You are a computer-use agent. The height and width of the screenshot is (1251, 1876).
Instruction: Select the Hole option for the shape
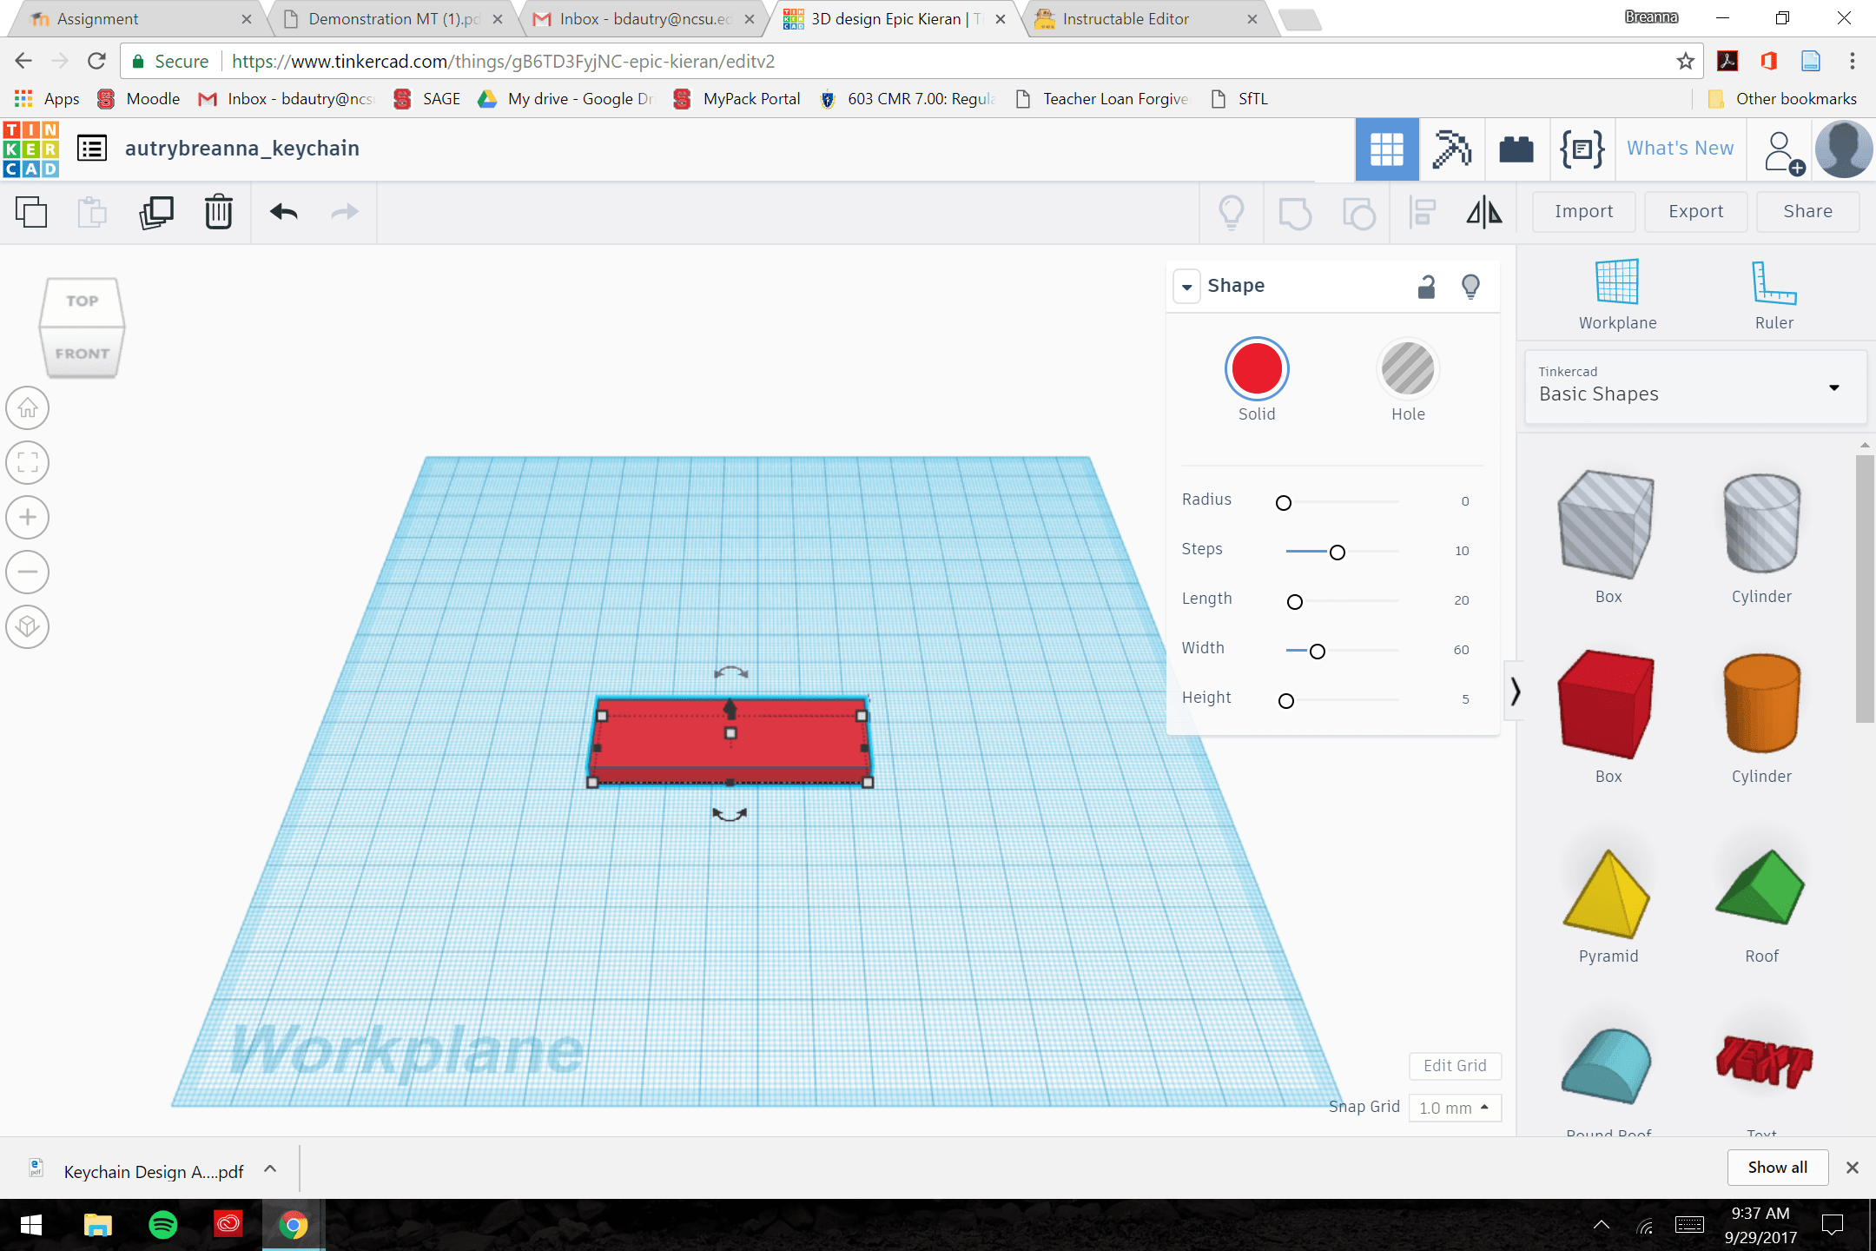(x=1407, y=368)
